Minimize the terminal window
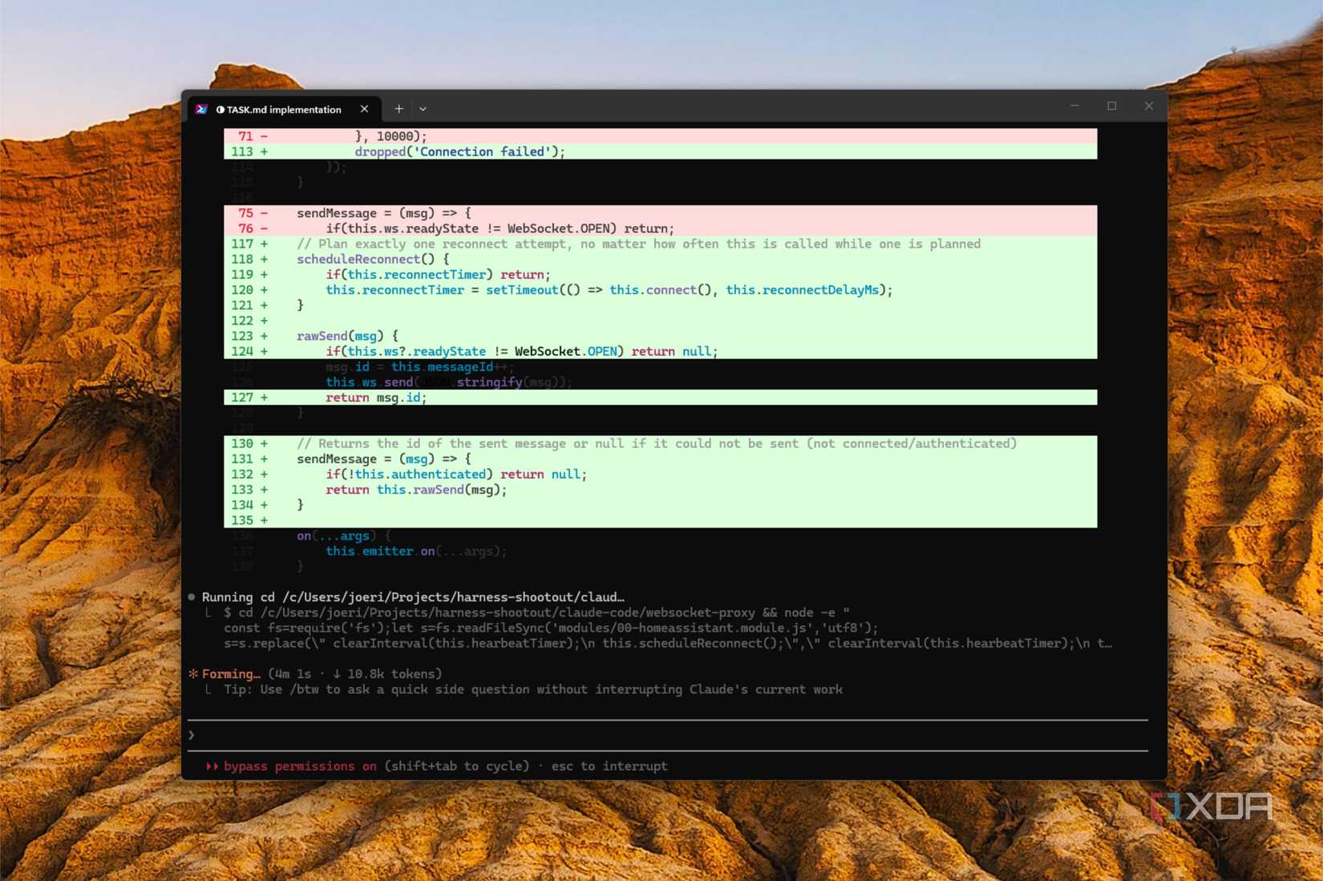The height and width of the screenshot is (881, 1323). 1074,106
